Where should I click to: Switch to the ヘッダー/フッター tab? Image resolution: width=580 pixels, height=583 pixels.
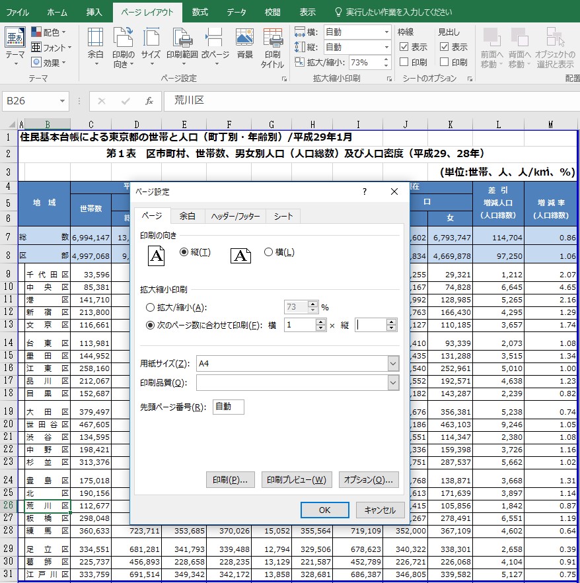pos(235,216)
